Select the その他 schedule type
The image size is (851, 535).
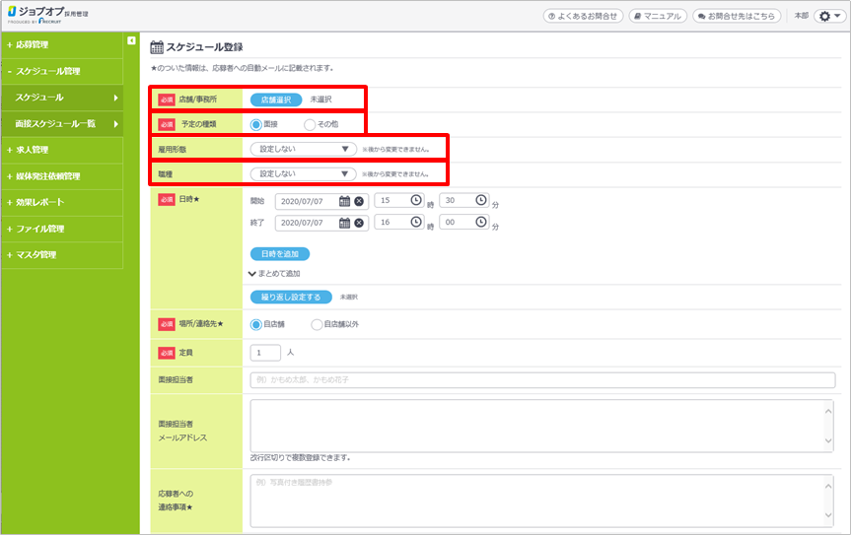pyautogui.click(x=310, y=124)
